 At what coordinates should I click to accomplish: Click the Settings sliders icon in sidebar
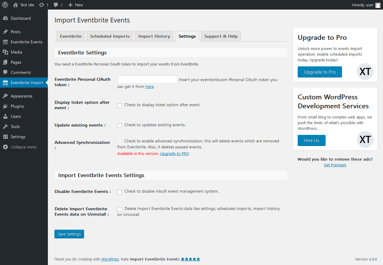click(5, 137)
